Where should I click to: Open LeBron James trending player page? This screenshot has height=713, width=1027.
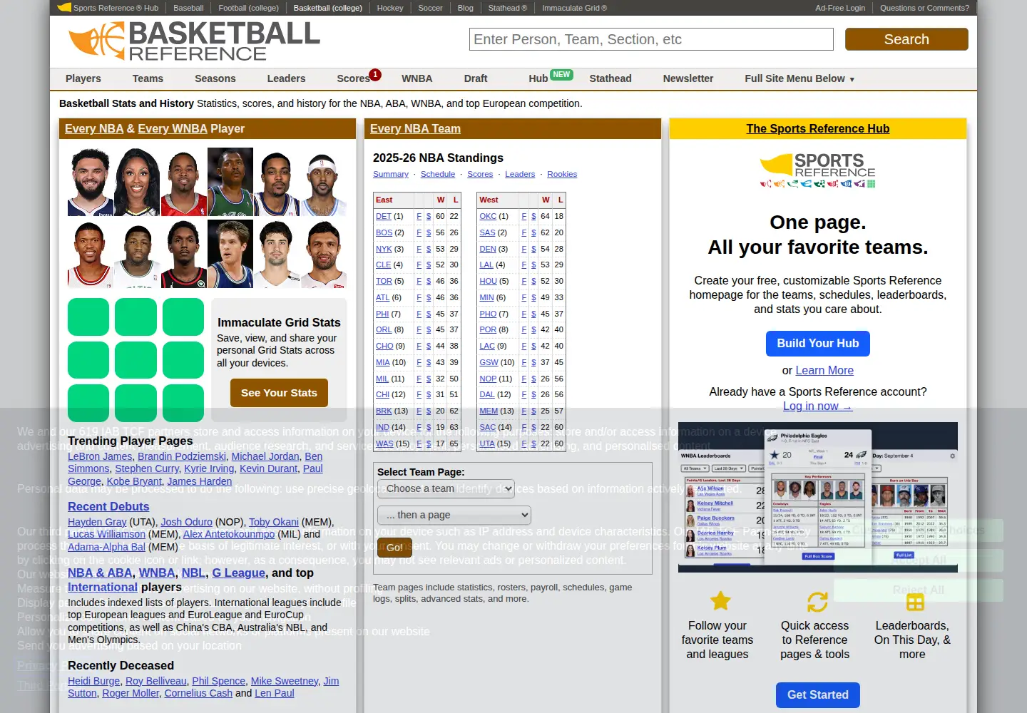click(100, 456)
